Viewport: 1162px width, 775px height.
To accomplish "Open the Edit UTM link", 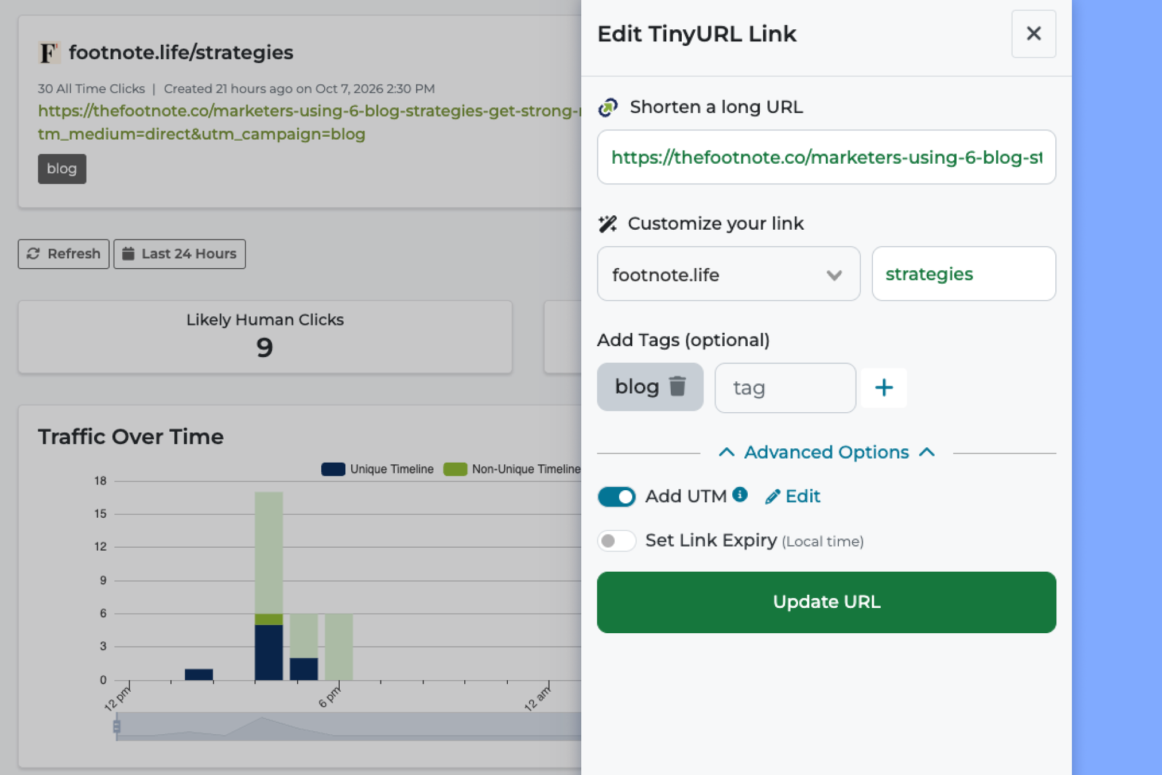I will (x=793, y=497).
